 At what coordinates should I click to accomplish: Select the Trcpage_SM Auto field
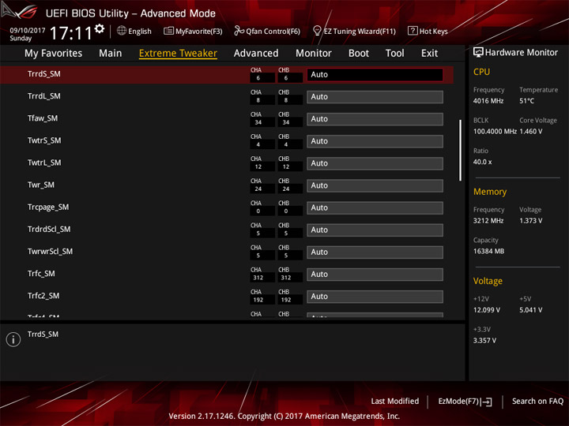tap(375, 207)
